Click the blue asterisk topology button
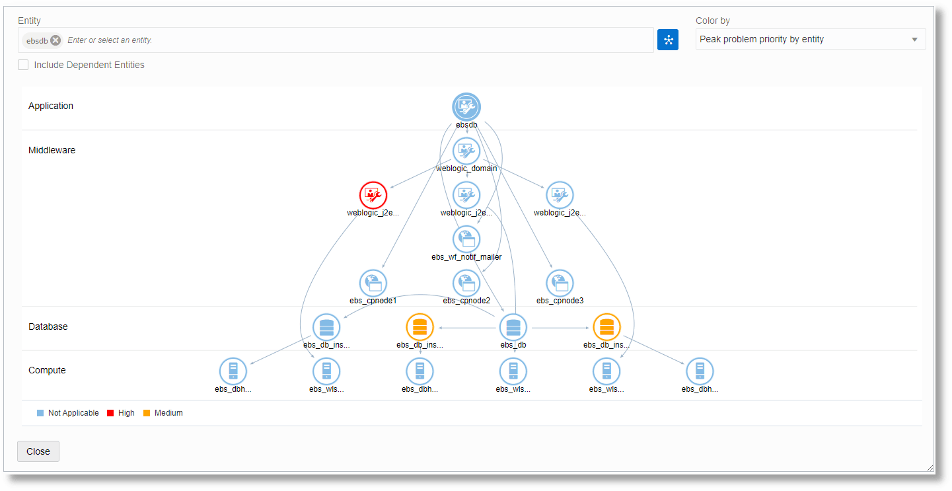 [667, 39]
